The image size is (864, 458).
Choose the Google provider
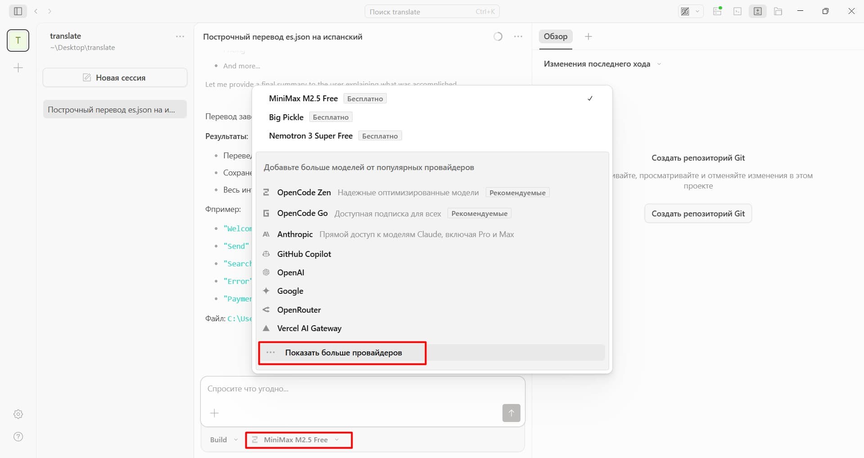click(432, 291)
